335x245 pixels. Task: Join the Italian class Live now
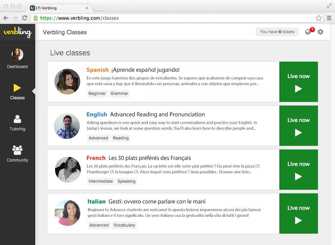point(298,213)
